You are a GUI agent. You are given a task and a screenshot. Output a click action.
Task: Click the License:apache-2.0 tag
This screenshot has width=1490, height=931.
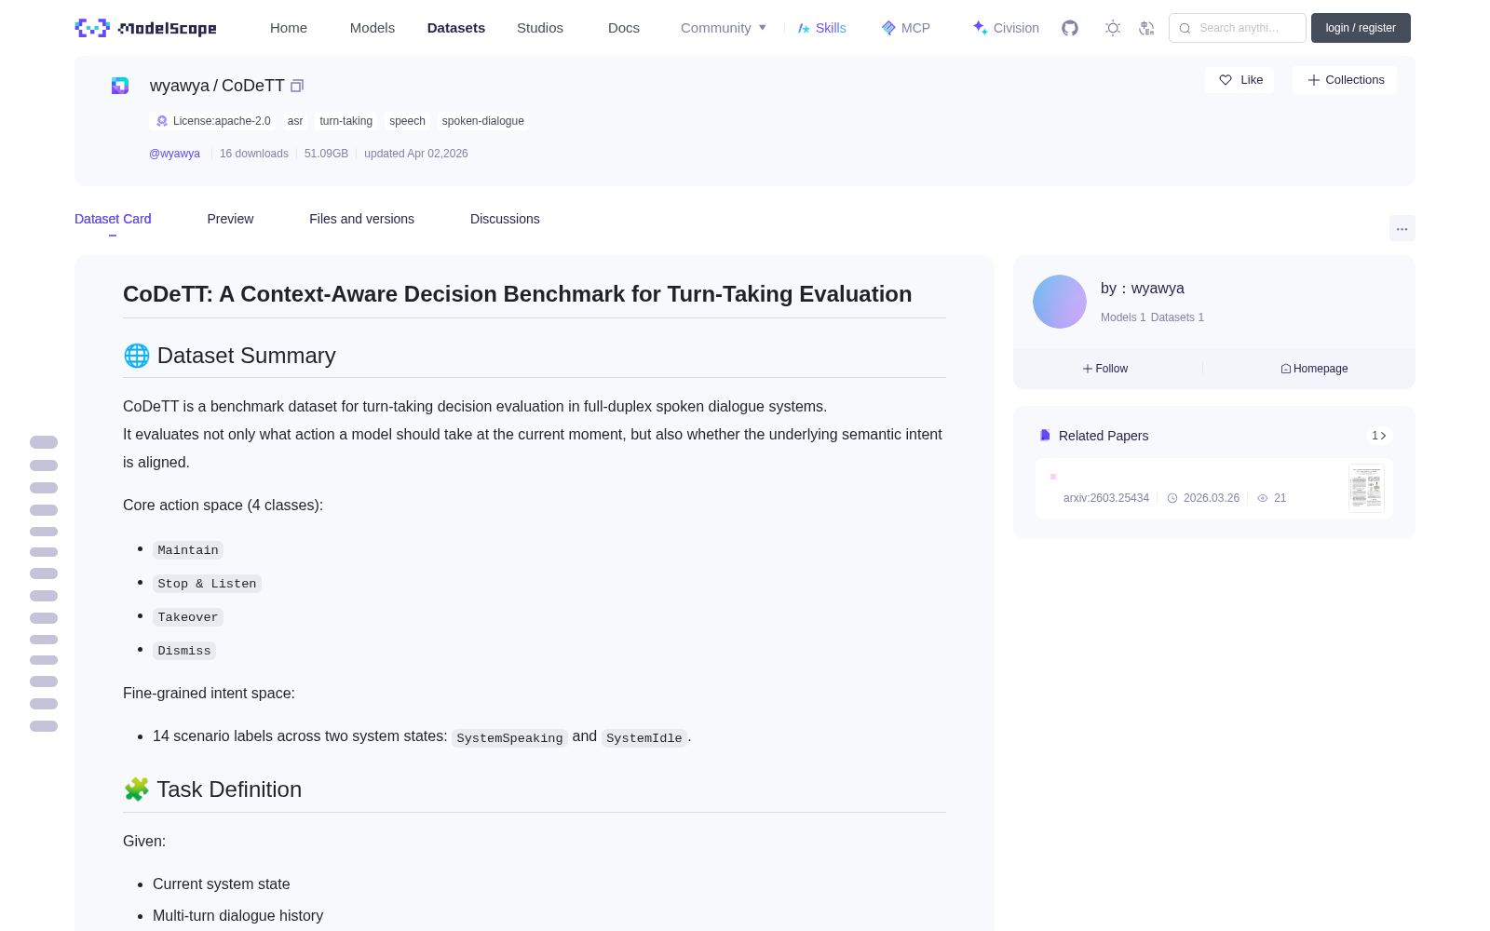[213, 121]
